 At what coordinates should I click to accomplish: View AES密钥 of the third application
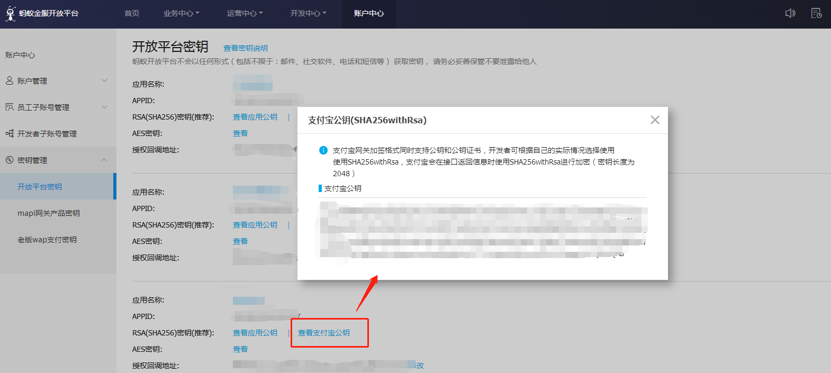pyautogui.click(x=240, y=349)
